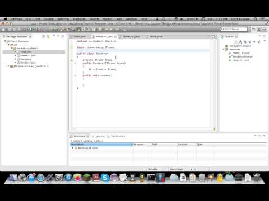
Task: Switch to Main.java editor tab
Action: (80, 37)
